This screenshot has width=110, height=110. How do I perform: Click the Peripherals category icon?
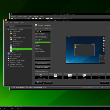9,59
